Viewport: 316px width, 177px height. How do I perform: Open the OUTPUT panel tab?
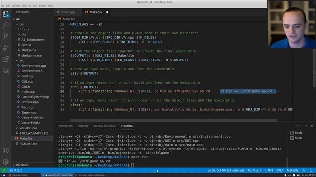[x=83, y=126]
